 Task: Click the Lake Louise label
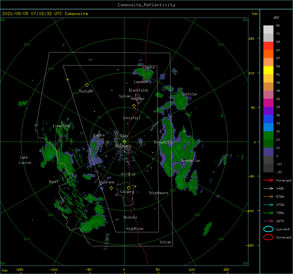pos(25,160)
